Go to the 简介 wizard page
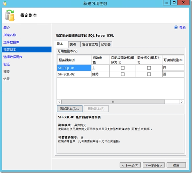This screenshot has height=173, width=192. pos(7,27)
